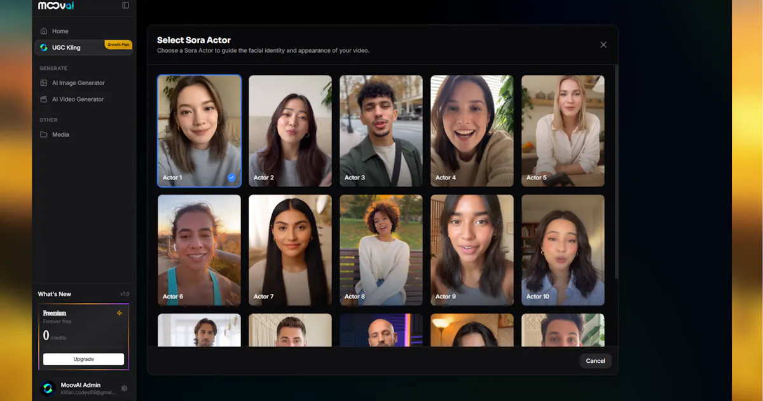Choose the Actor 10 thumbnail
This screenshot has height=401, width=763.
[x=563, y=250]
